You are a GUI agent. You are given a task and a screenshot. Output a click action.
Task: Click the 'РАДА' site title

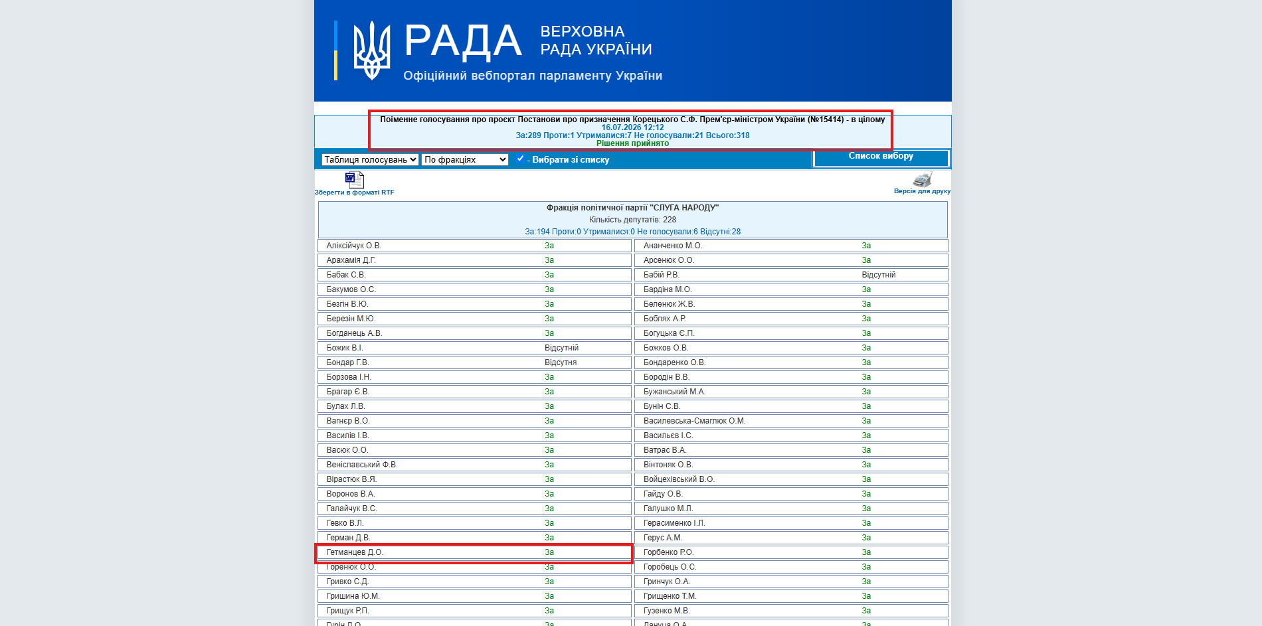pyautogui.click(x=463, y=41)
